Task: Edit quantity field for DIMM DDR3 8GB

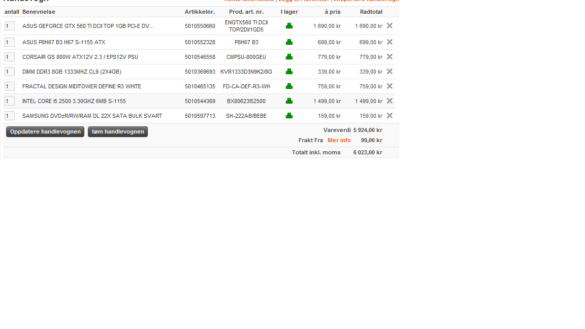Action: pyautogui.click(x=10, y=72)
